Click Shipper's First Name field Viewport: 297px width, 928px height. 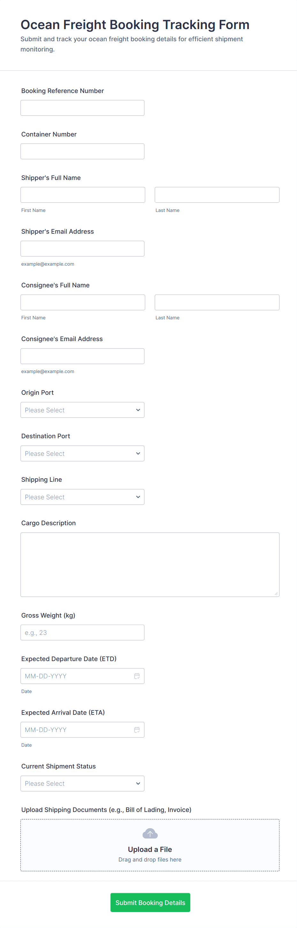point(83,195)
